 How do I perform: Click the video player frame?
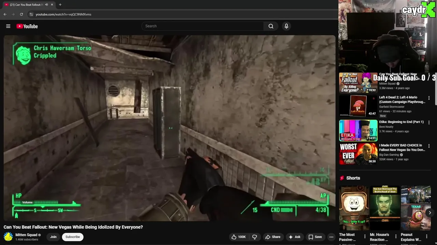click(170, 128)
